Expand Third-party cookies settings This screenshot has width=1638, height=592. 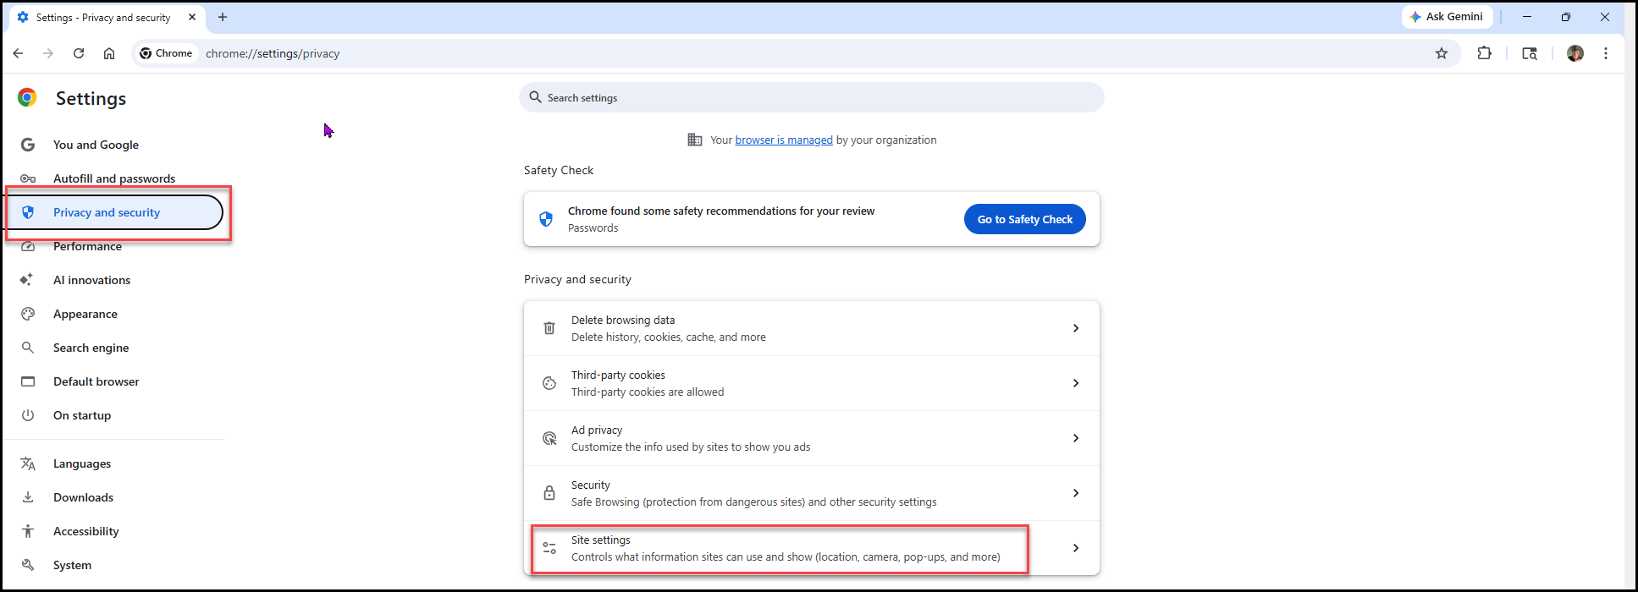click(812, 383)
